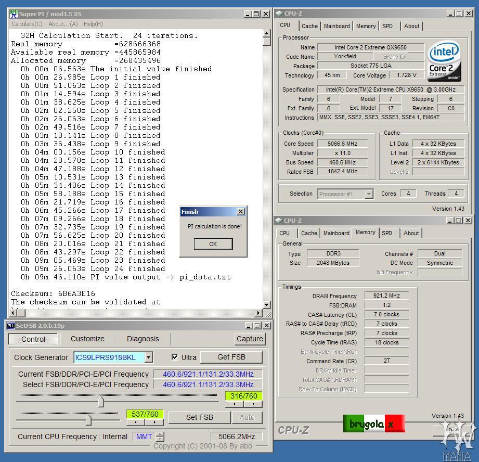Image resolution: width=479 pixels, height=462 pixels.
Task: Switch to Cache tab in upper CPU-Z
Action: pos(309,27)
